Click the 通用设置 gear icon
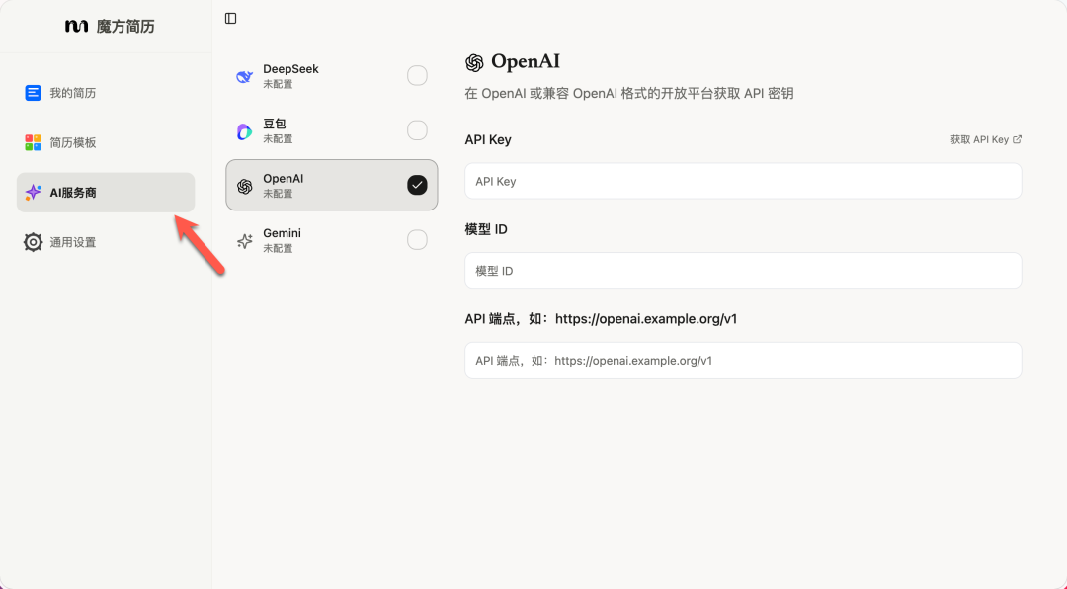This screenshot has width=1067, height=589. pyautogui.click(x=33, y=242)
